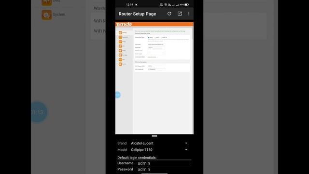Screen dimensions: 309x174
Task: Tap the refresh icon in the app bar
Action: pos(169,14)
